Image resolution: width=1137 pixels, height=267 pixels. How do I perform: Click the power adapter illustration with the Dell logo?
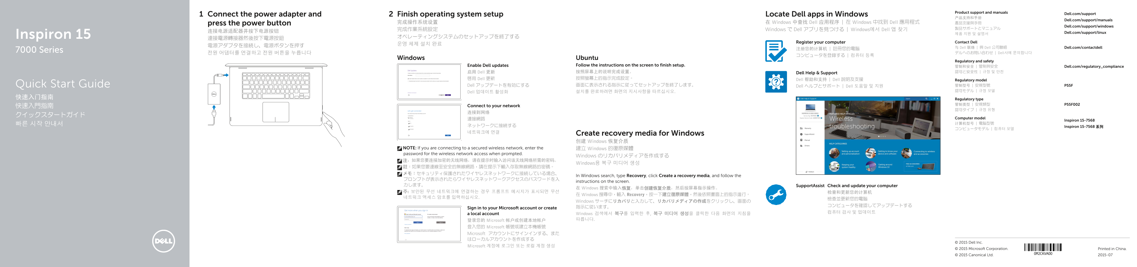click(214, 94)
